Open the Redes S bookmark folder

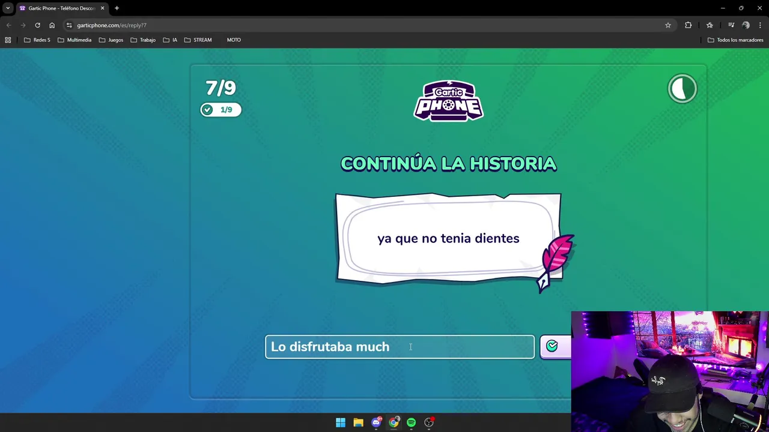click(x=37, y=40)
